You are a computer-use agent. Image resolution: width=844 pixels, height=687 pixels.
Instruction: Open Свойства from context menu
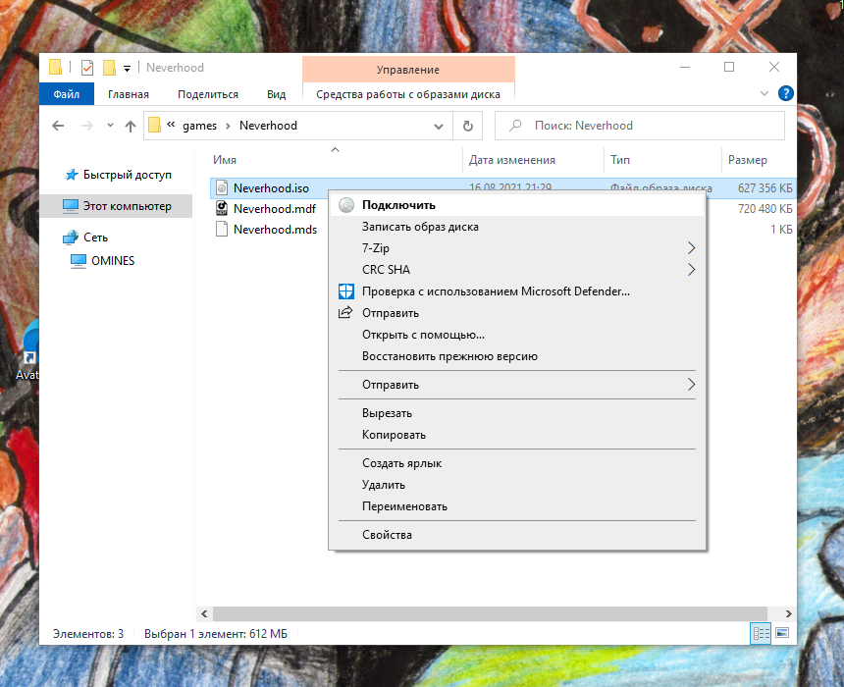point(517,535)
